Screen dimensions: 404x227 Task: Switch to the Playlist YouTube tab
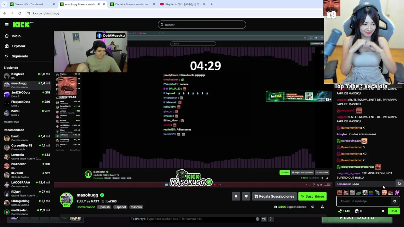[182, 4]
